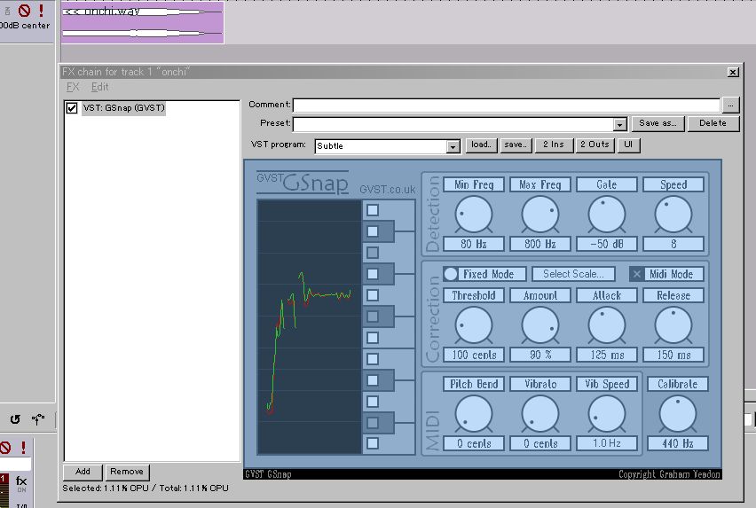This screenshot has width=756, height=508.
Task: Click the Threshold knob
Action: coord(474,325)
